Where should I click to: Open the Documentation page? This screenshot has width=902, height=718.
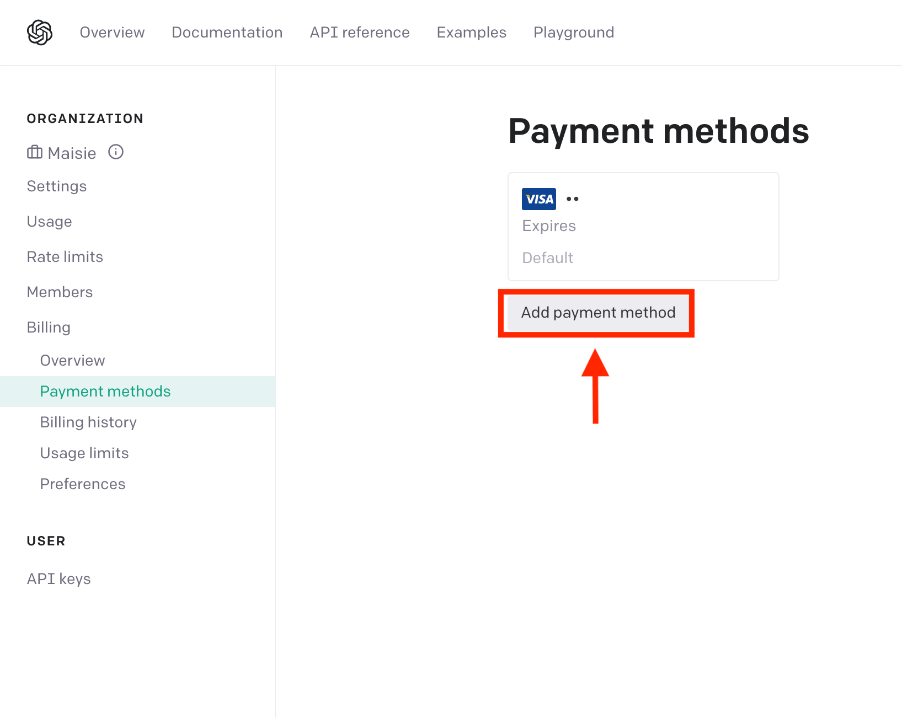[x=227, y=32]
